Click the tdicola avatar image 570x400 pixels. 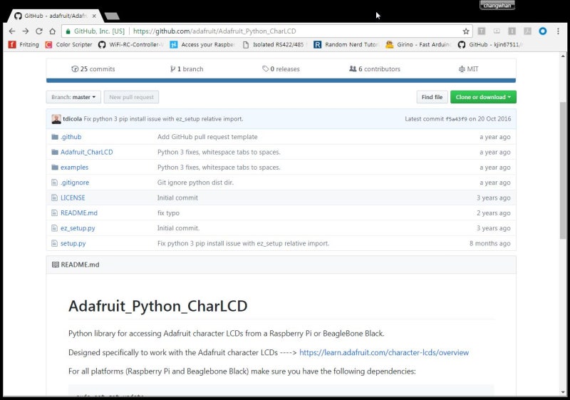(x=56, y=119)
